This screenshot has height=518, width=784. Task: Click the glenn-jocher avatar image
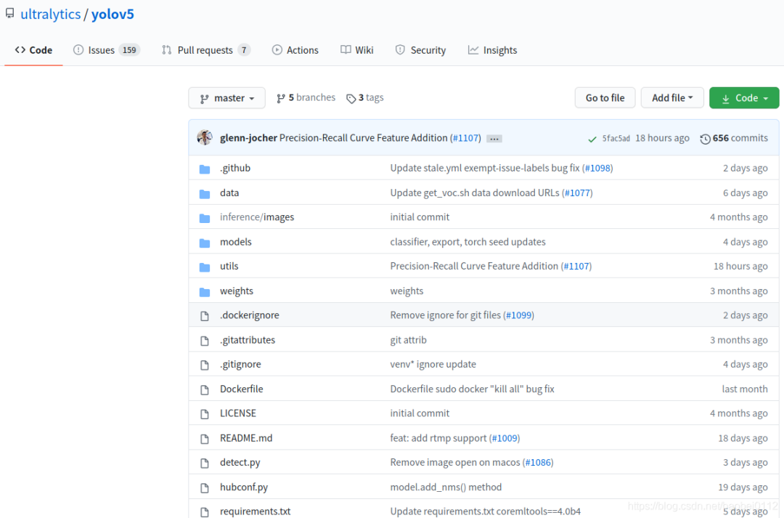tap(205, 138)
